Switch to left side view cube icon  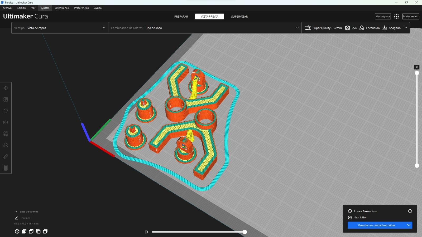click(38, 231)
